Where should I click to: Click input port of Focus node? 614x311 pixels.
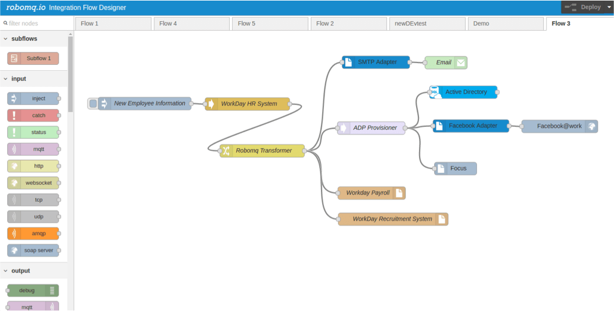(x=435, y=169)
